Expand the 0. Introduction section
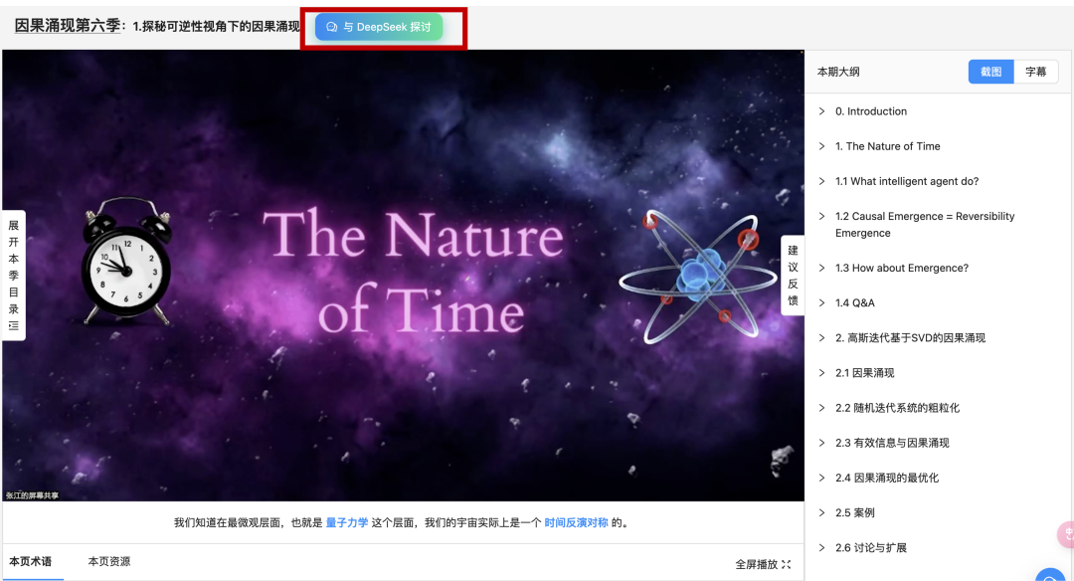The image size is (1074, 581). pyautogui.click(x=822, y=111)
